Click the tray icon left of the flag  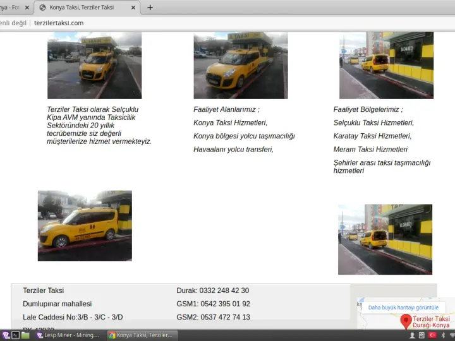point(422,335)
